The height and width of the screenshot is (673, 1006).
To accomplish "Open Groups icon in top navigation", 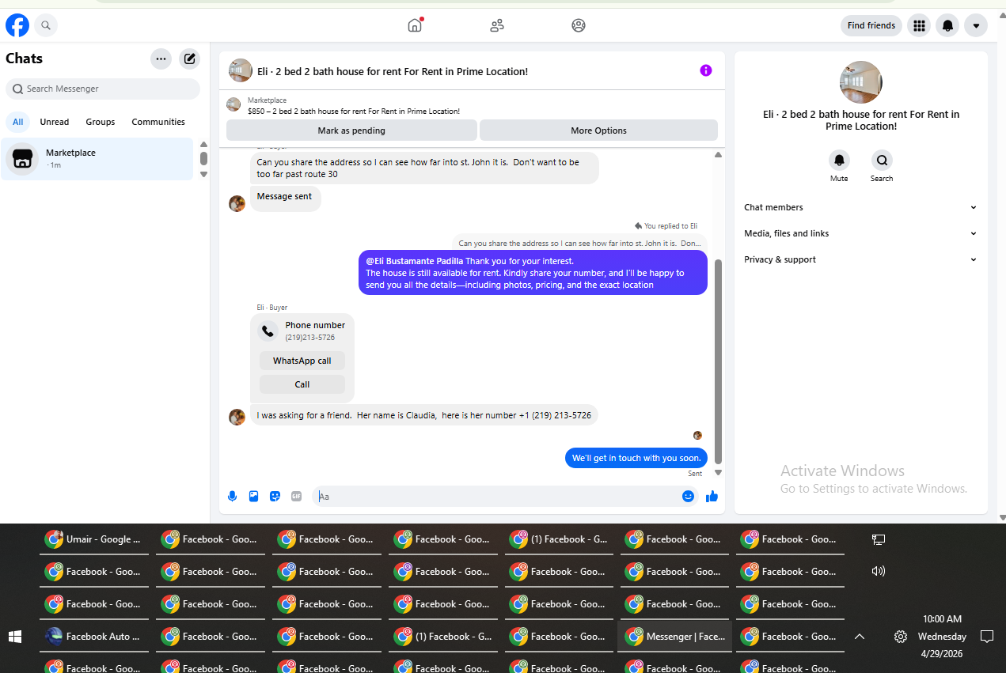I will [579, 25].
